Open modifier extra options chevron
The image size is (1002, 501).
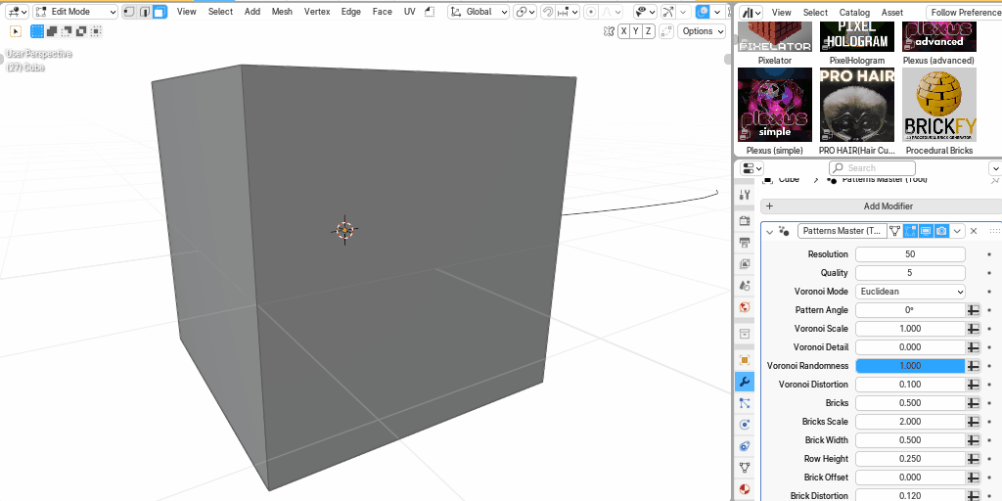pos(957,231)
